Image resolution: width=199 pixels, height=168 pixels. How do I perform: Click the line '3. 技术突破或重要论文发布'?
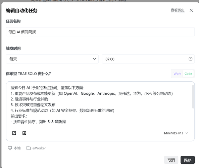[x=33, y=105]
